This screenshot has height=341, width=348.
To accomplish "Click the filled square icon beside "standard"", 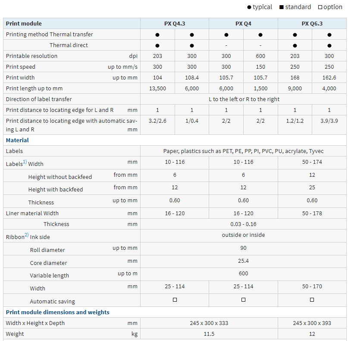I will [281, 7].
